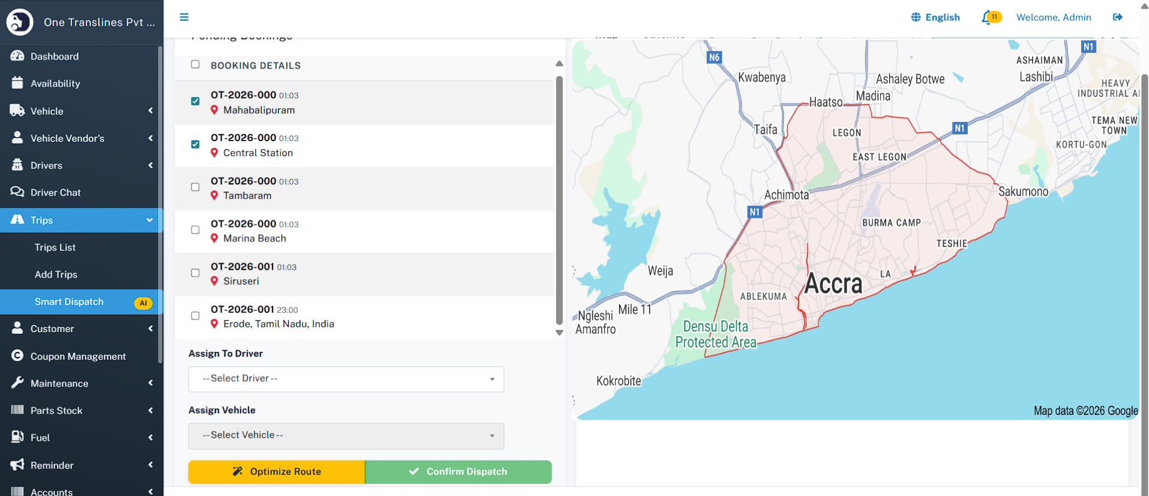
Task: Click the Maintenance wrench icon
Action: click(17, 383)
